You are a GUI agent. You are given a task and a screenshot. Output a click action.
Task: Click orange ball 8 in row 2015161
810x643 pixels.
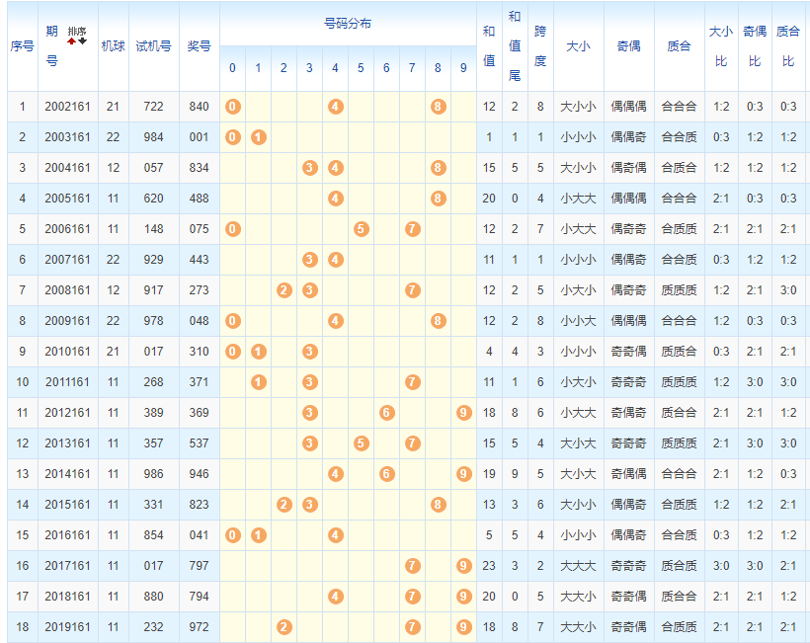[438, 505]
